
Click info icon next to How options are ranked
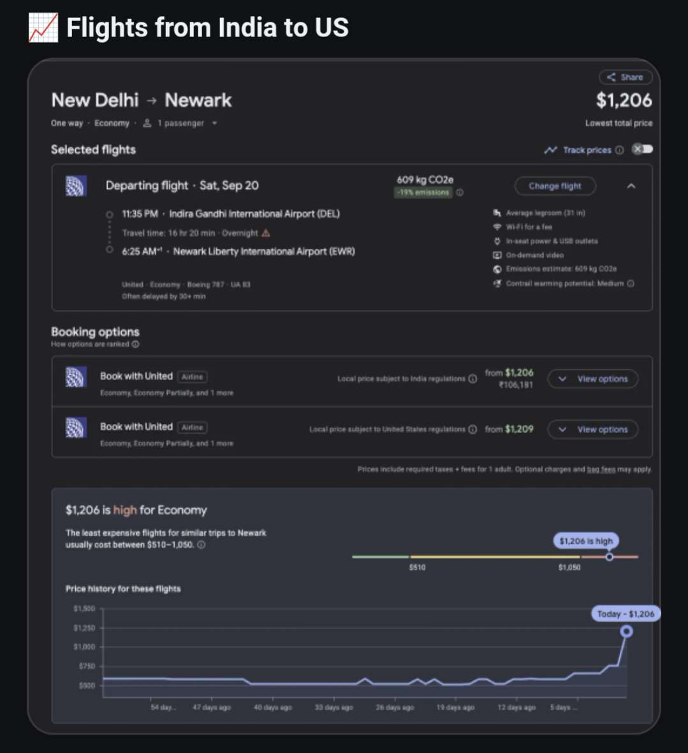point(135,344)
